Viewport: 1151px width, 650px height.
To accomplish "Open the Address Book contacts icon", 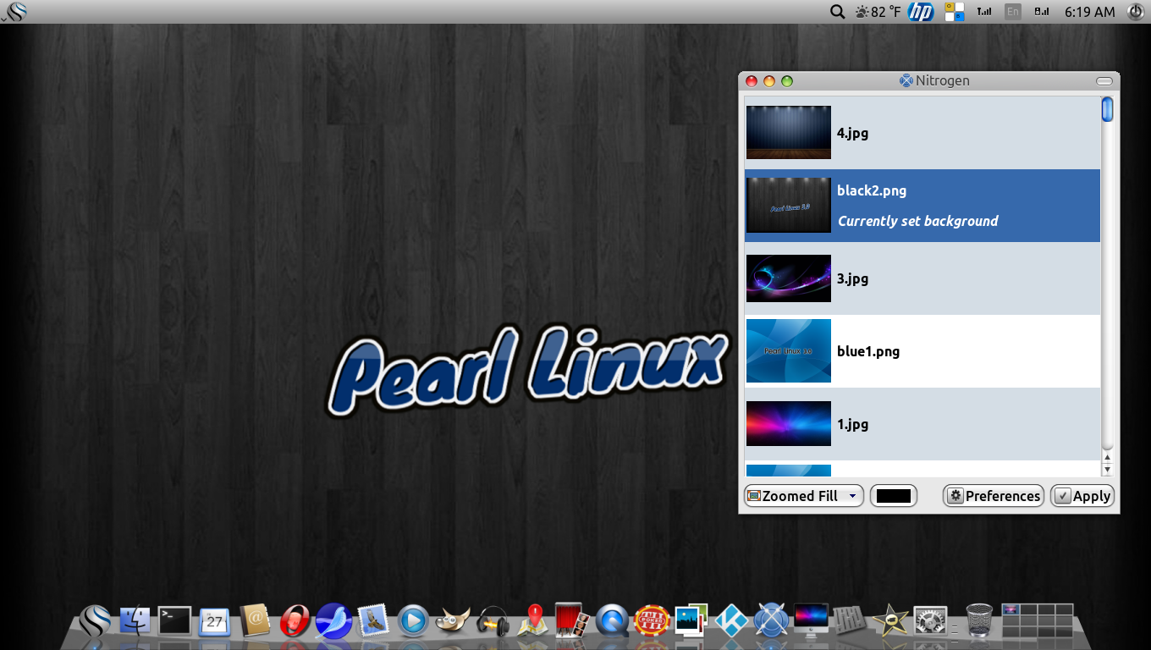I will (254, 621).
